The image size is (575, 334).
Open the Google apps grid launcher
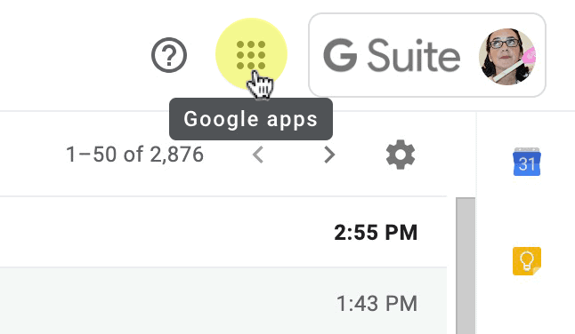pyautogui.click(x=251, y=55)
